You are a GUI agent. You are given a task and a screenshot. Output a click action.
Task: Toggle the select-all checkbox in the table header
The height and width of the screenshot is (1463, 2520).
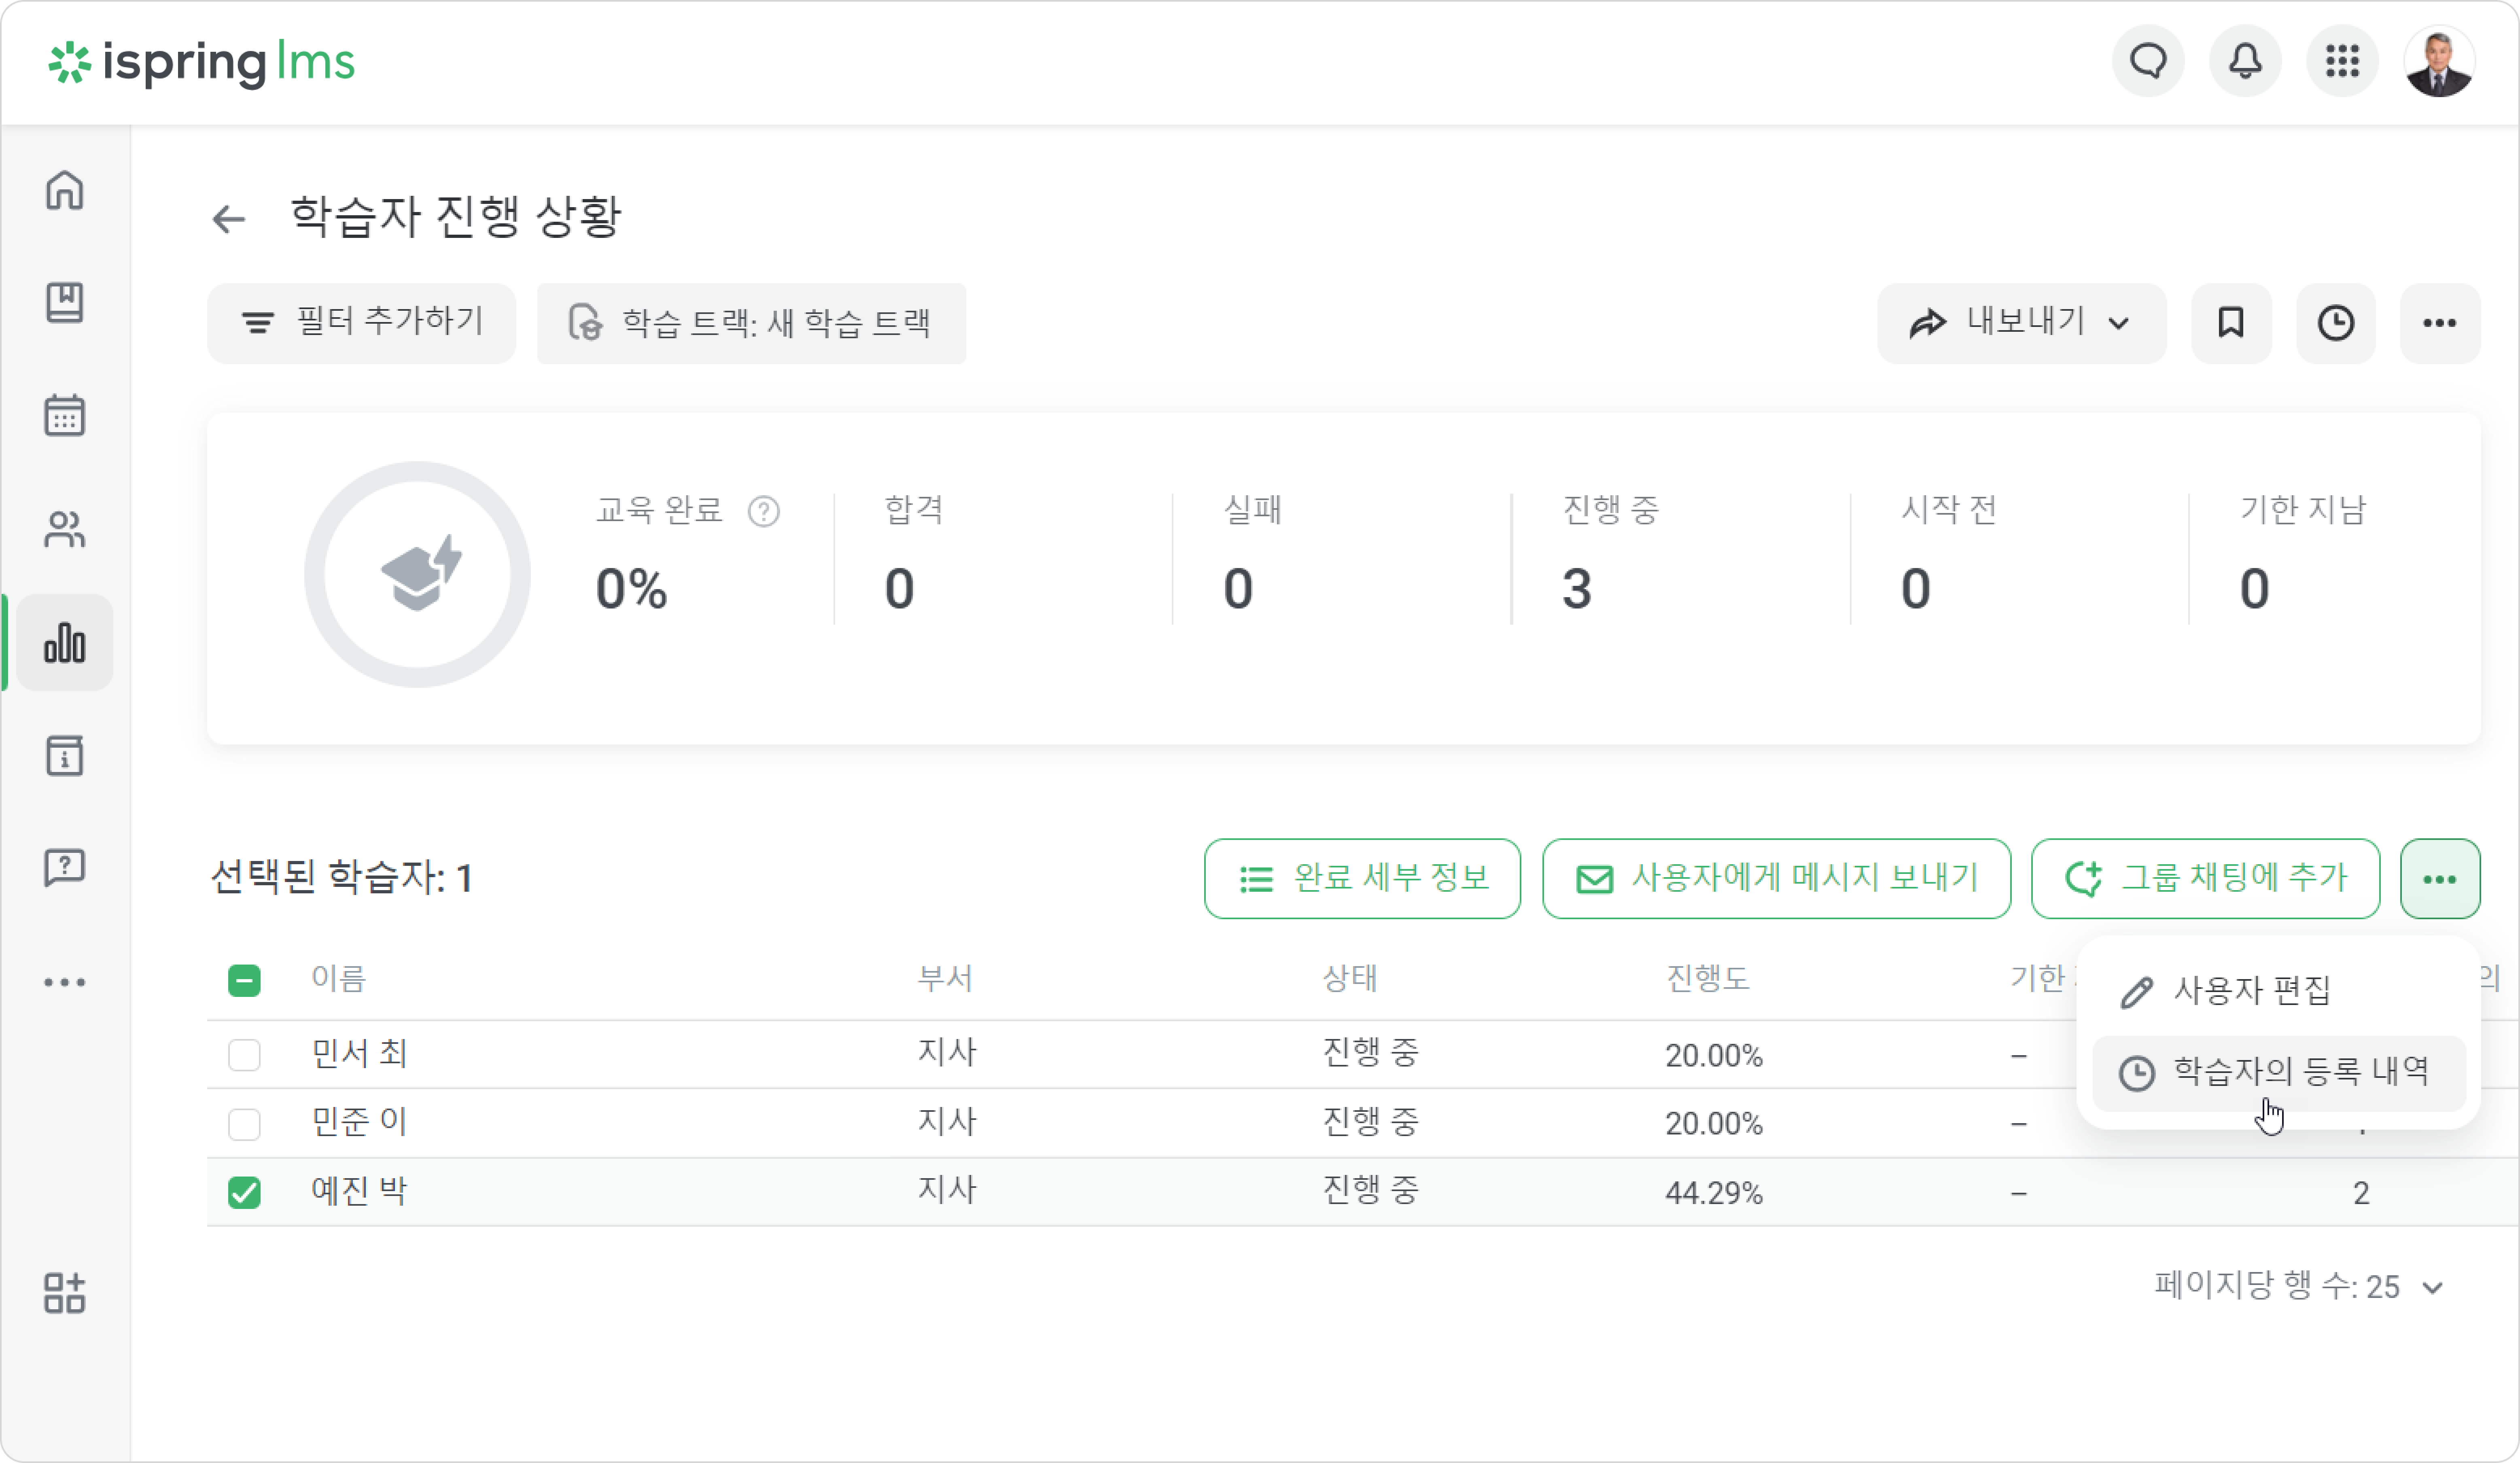tap(244, 980)
